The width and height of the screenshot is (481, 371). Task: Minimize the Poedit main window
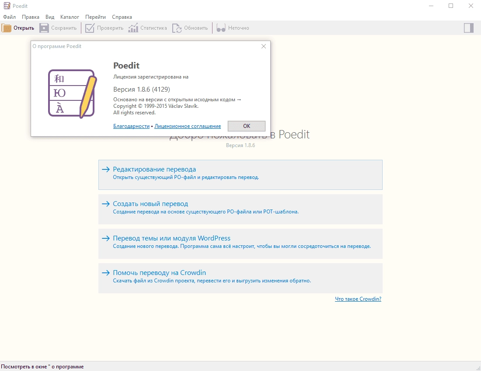point(431,6)
